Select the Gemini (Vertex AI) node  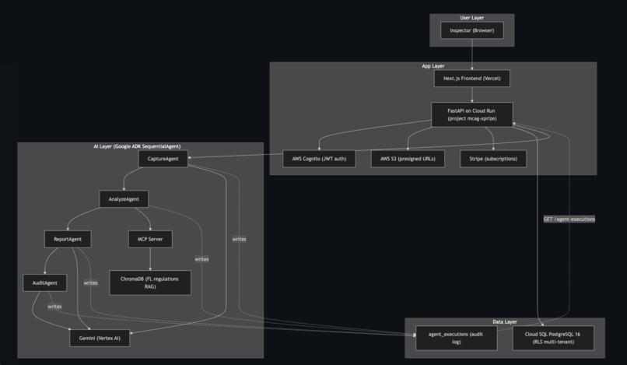click(100, 339)
